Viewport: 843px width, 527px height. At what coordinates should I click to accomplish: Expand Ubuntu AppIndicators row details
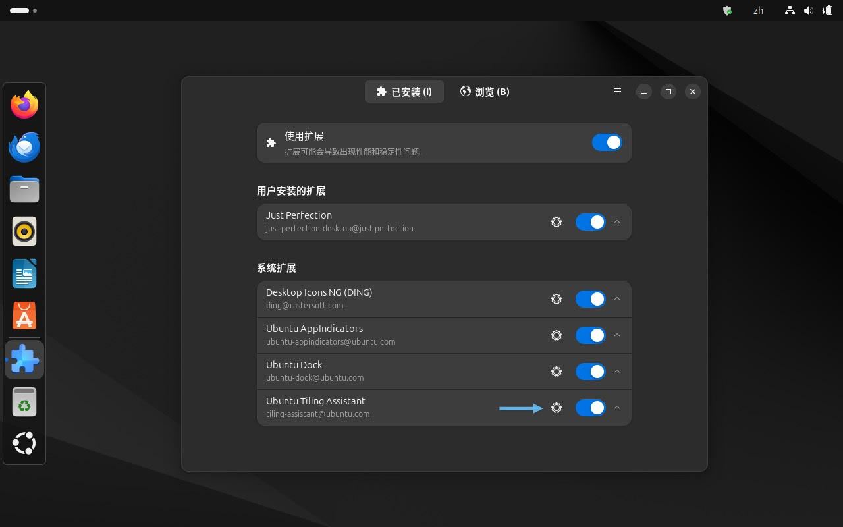[617, 335]
